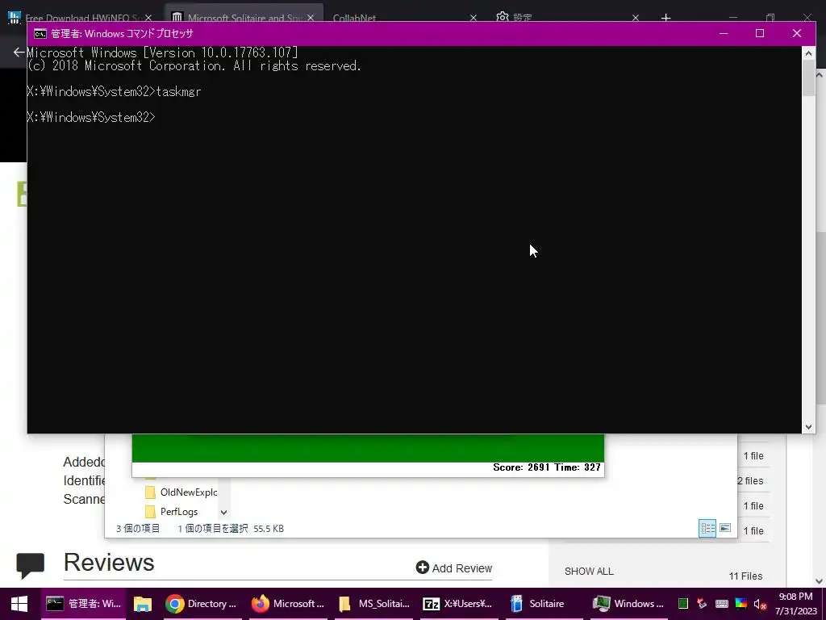
Task: Maximize the command prompt window
Action: [x=760, y=33]
